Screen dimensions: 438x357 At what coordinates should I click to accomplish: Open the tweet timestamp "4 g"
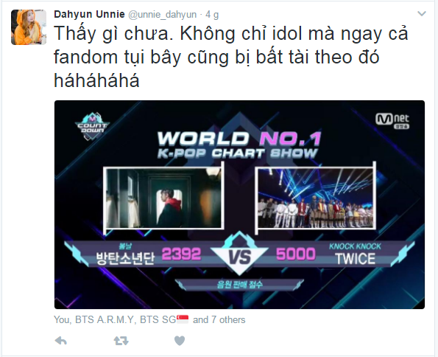pos(212,15)
